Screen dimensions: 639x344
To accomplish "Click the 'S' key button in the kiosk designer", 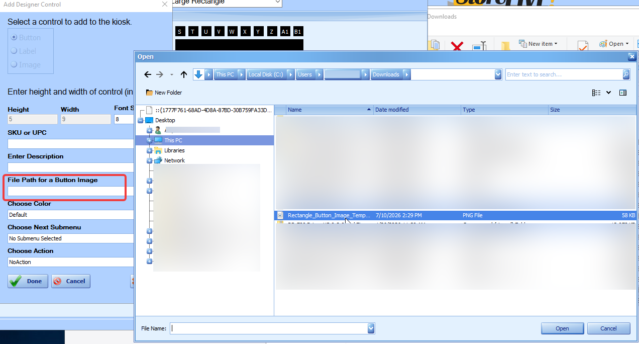I will coord(180,31).
